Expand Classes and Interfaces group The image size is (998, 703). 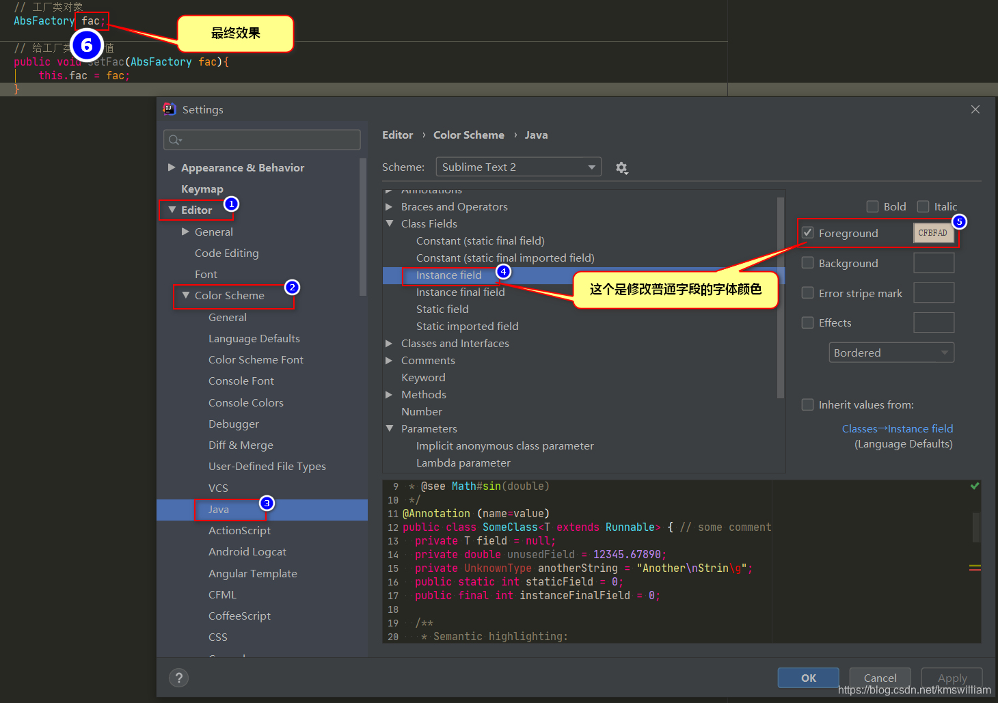[389, 343]
